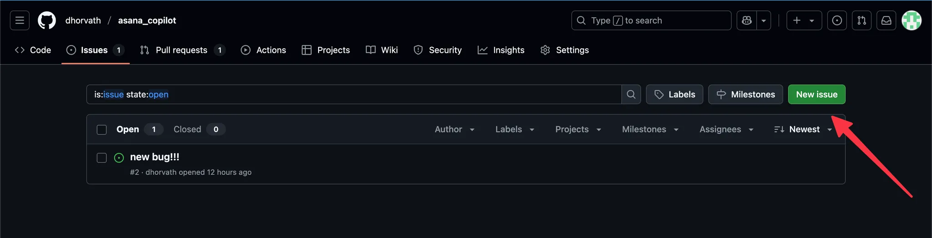Open the Labels button
Viewport: 932px width, 238px height.
[674, 94]
